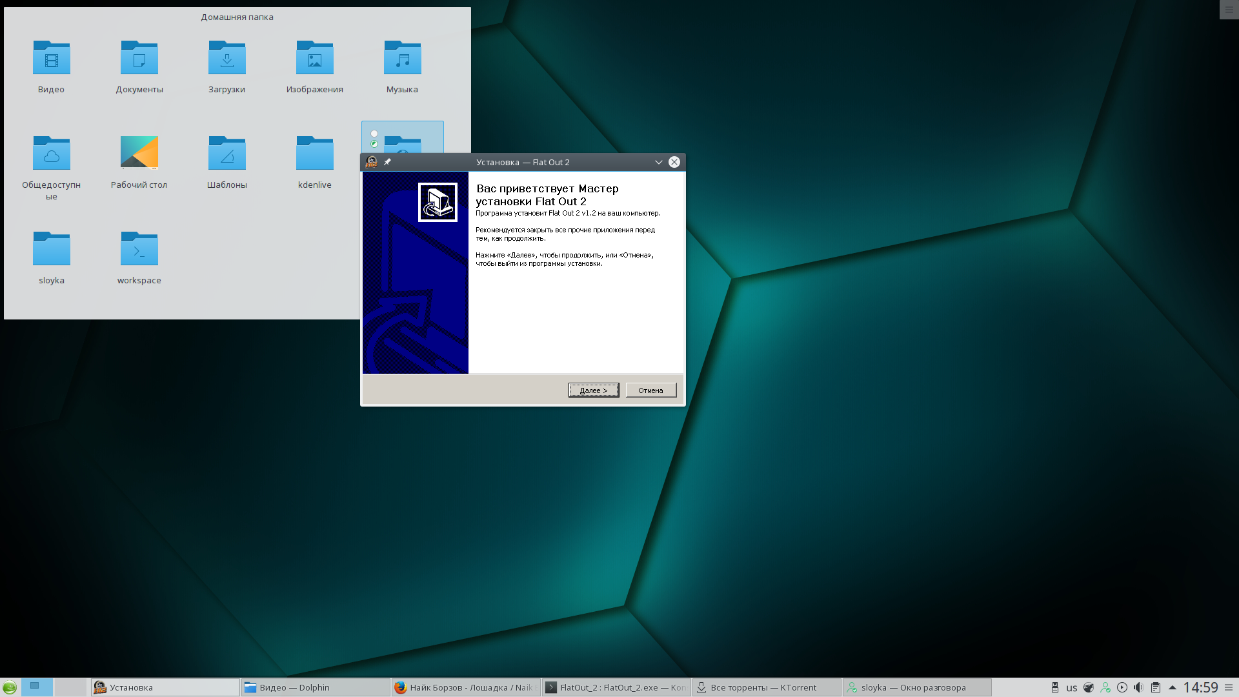Viewport: 1239px width, 697px height.
Task: Open the application launcher menu
Action: [10, 687]
